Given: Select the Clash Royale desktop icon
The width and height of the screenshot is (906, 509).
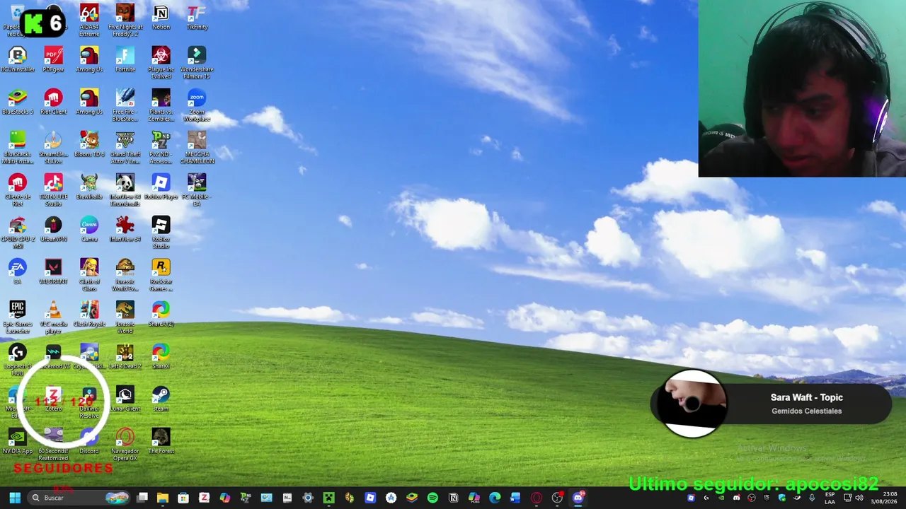Looking at the screenshot, I should click(x=89, y=315).
